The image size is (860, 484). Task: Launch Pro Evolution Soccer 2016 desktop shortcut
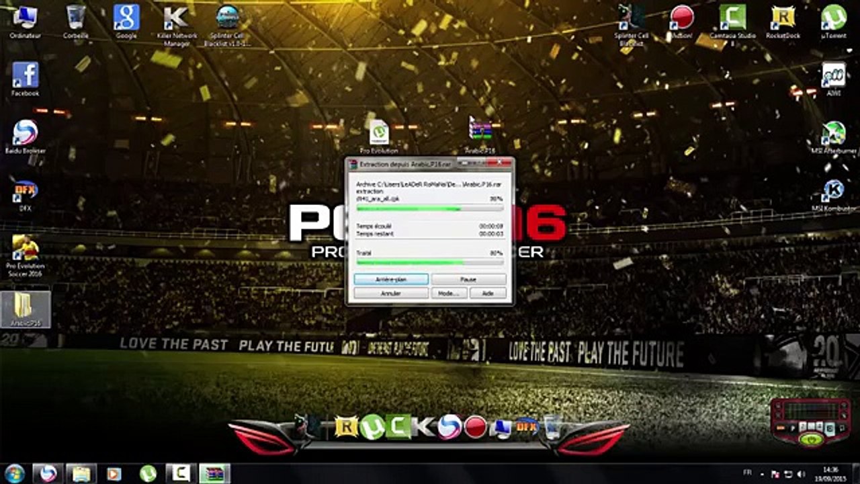point(25,257)
